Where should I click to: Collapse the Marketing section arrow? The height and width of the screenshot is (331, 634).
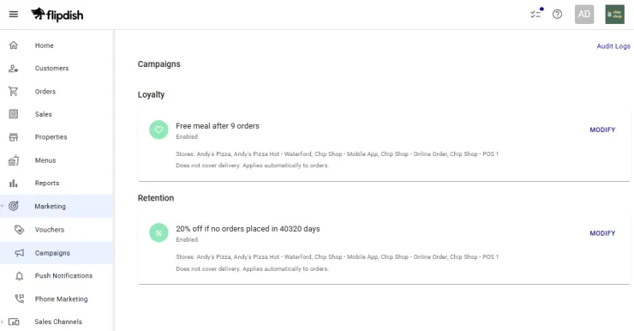[x=2, y=207]
